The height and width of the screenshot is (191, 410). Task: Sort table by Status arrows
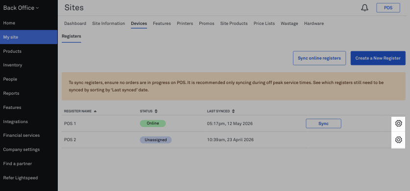tap(156, 111)
